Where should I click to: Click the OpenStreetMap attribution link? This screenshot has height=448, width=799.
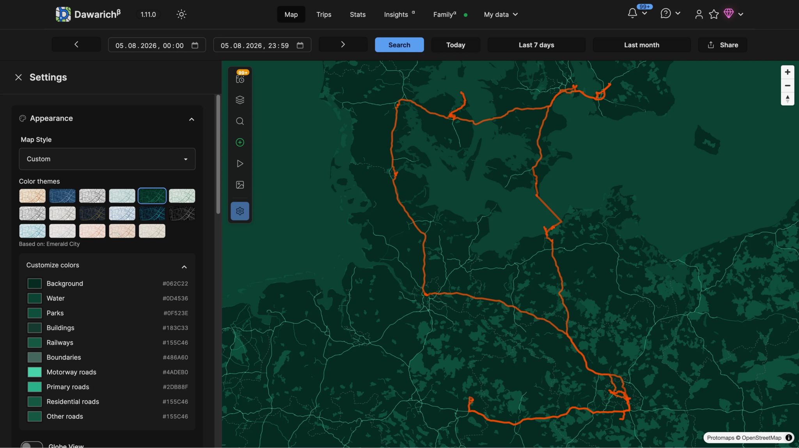point(762,438)
